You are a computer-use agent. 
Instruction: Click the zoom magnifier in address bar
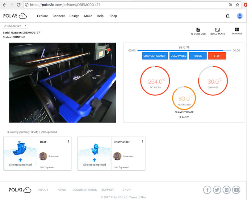tap(230, 5)
